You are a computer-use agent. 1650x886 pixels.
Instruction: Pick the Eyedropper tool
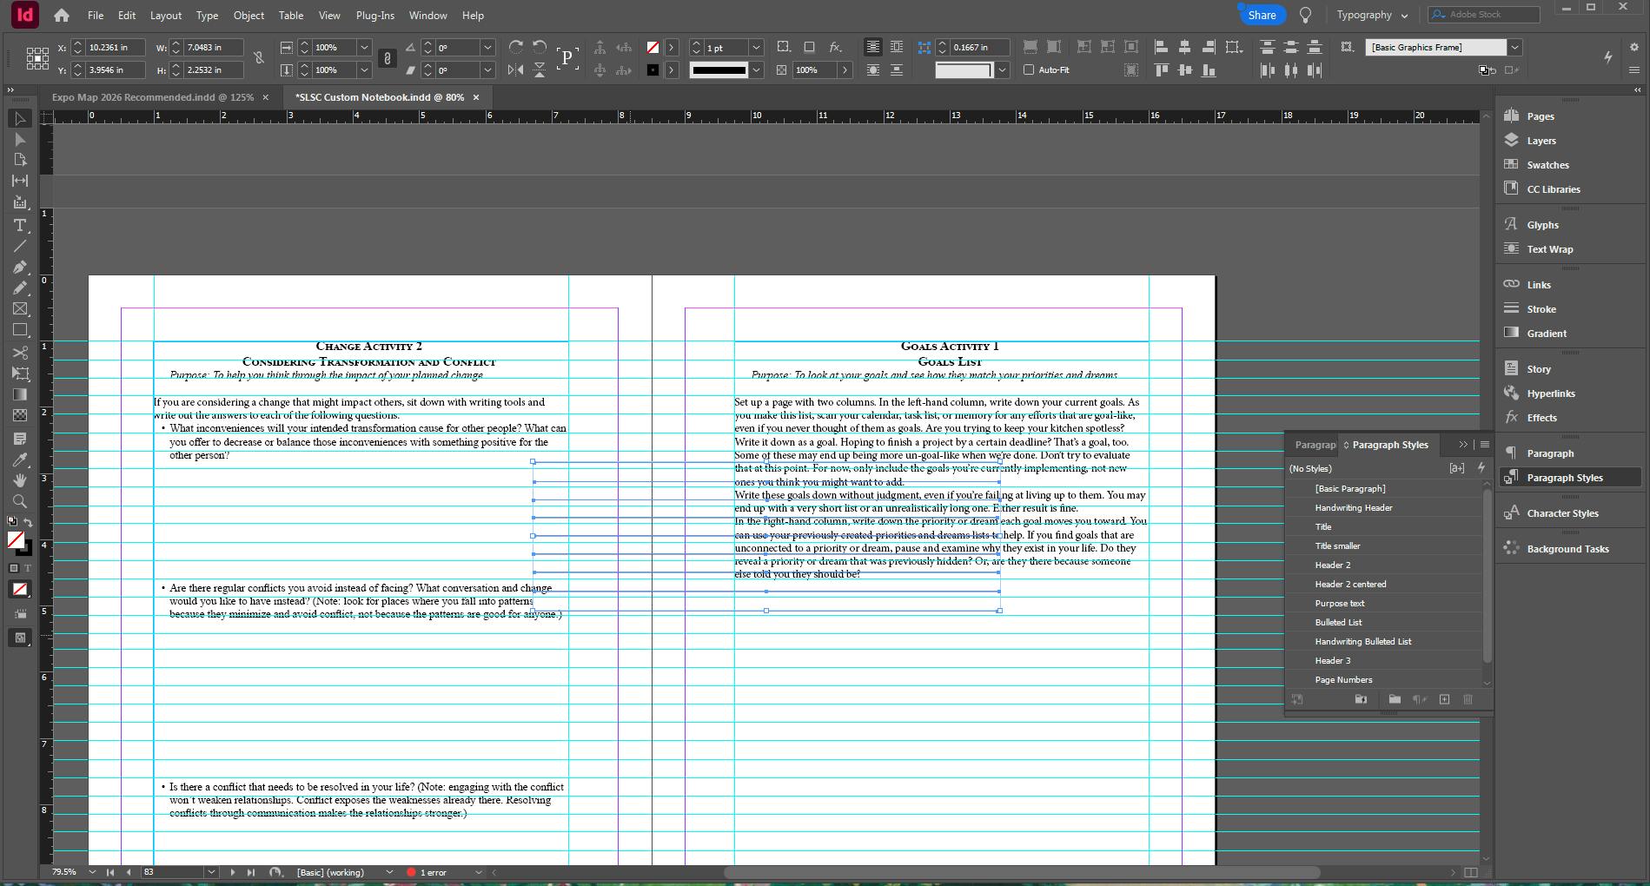point(20,460)
